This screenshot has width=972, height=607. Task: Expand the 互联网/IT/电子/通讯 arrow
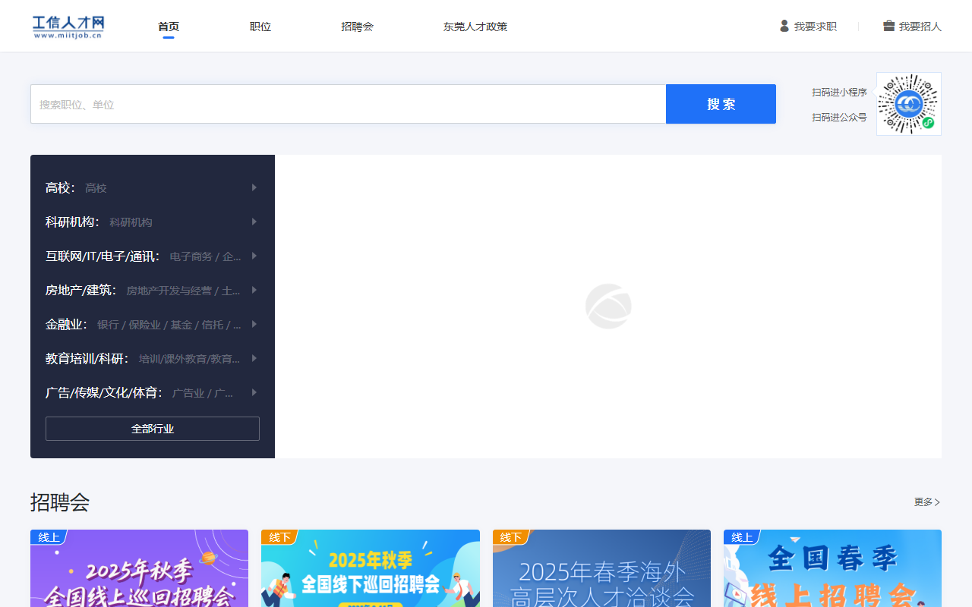click(254, 256)
